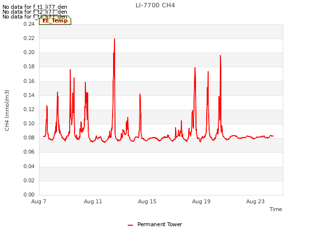Viewport: 312px width, 234px height.
Task: Click the 0.10 y-axis label
Action: point(29,123)
